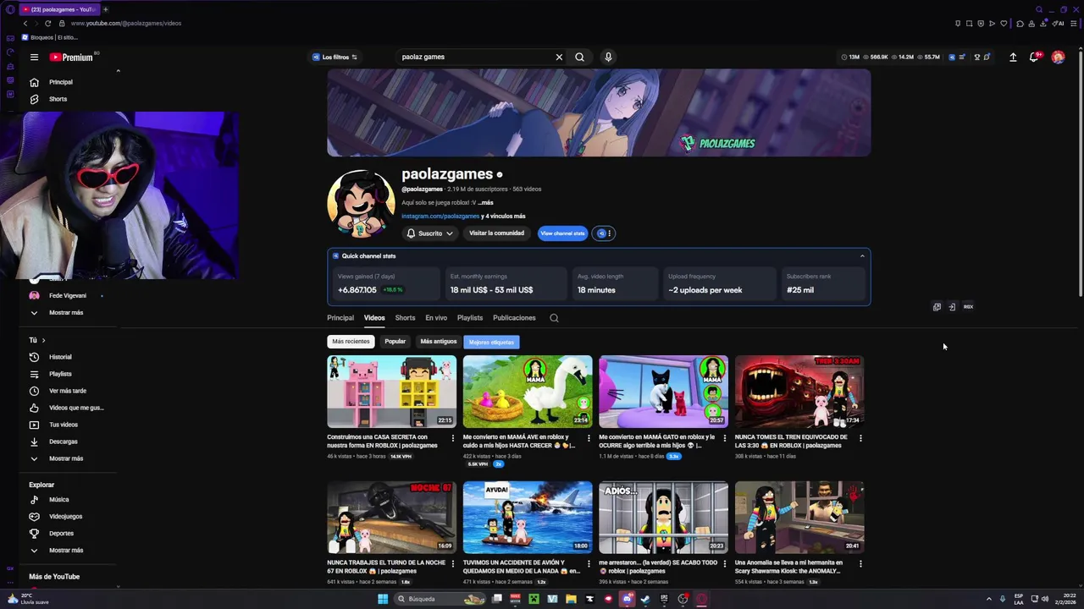Open Windows Start menu
1084x609 pixels.
pos(383,599)
